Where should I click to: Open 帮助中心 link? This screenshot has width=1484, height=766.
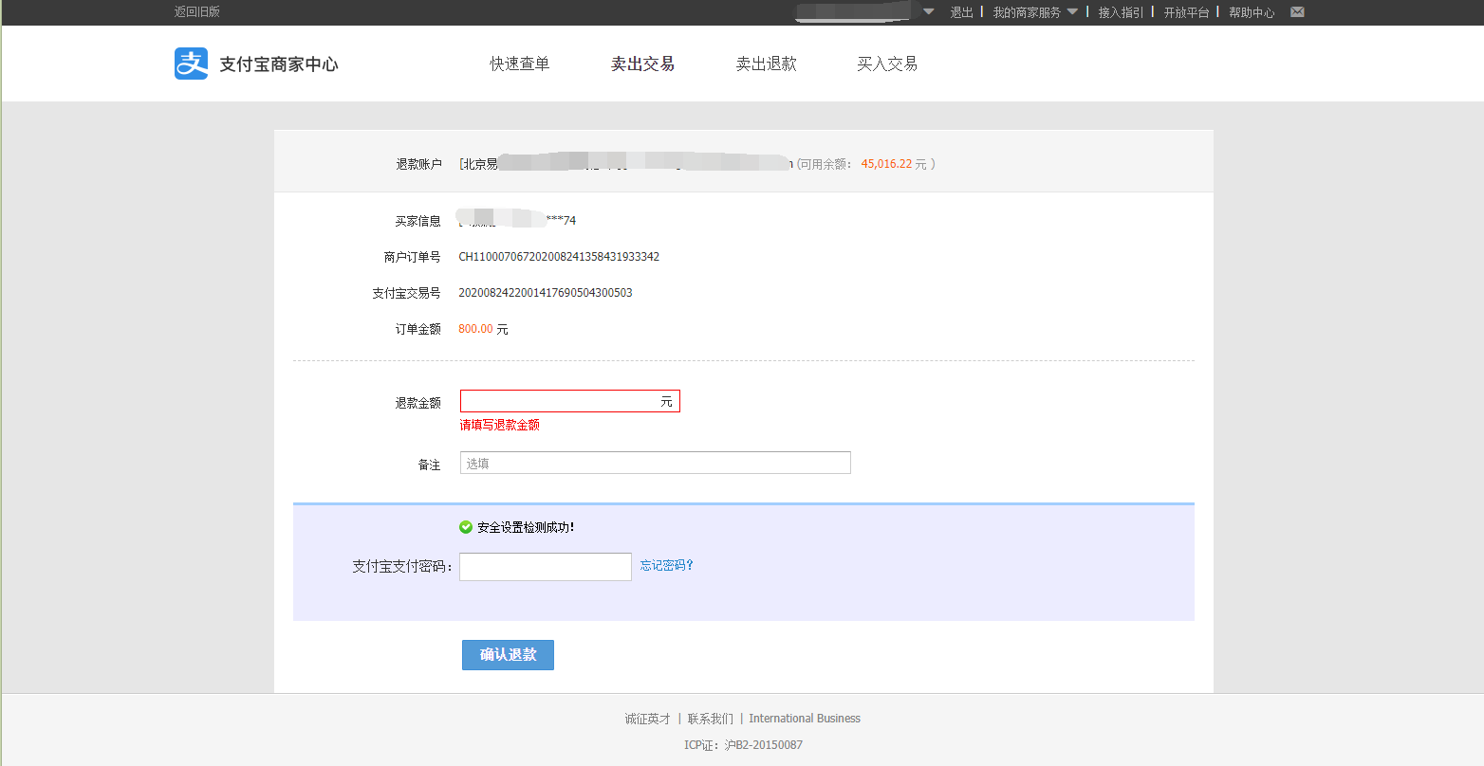(x=1252, y=12)
